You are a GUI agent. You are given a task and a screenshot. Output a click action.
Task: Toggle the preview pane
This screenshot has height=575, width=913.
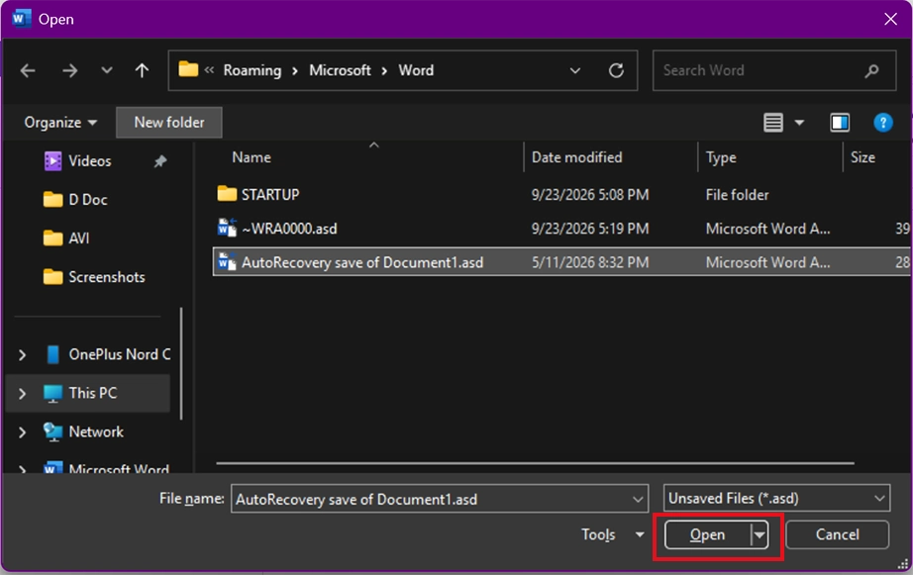pos(839,122)
